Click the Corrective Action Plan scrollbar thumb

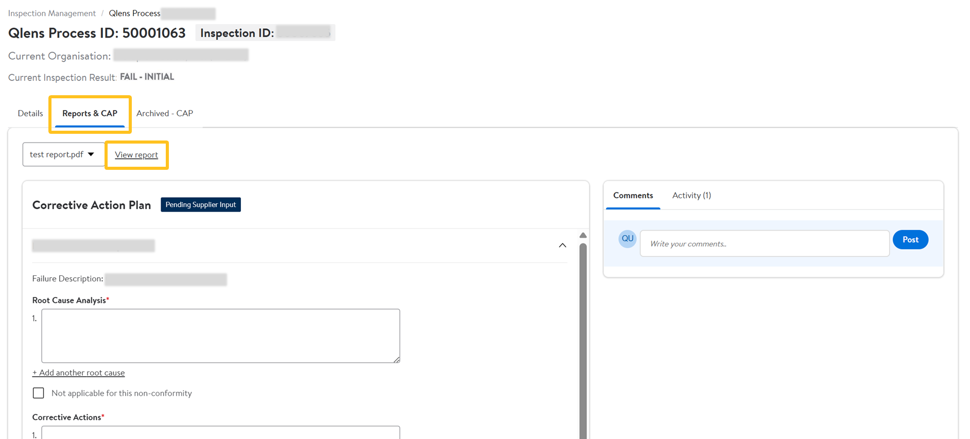pos(583,340)
